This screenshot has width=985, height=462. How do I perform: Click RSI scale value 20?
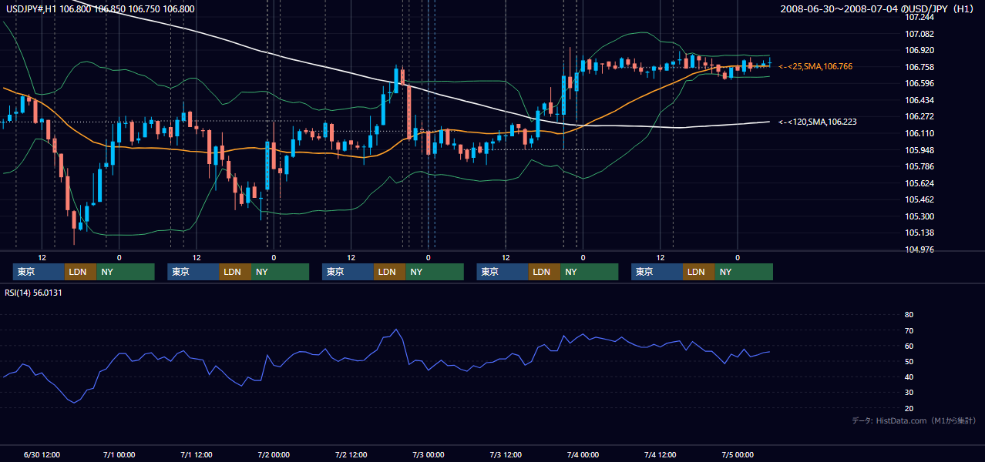(909, 408)
